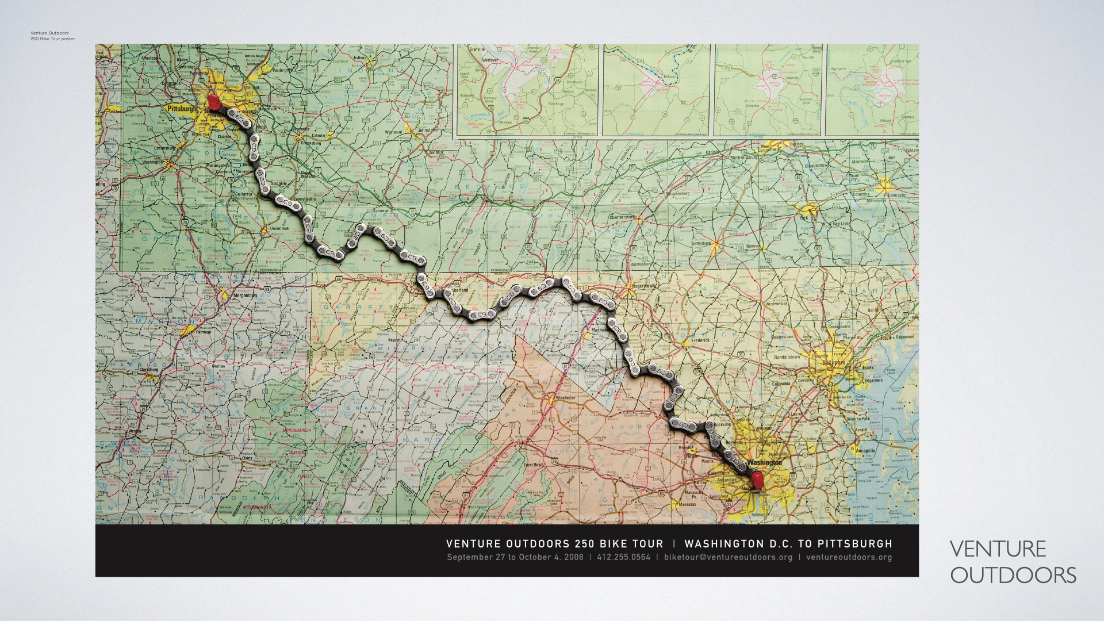Click the Winchester city label on map
This screenshot has width=1104, height=621.
coord(565,397)
